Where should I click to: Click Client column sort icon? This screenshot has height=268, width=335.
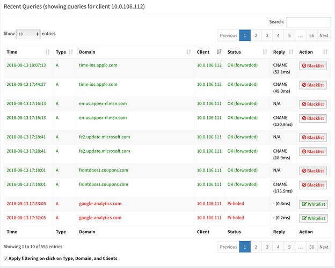(x=218, y=52)
